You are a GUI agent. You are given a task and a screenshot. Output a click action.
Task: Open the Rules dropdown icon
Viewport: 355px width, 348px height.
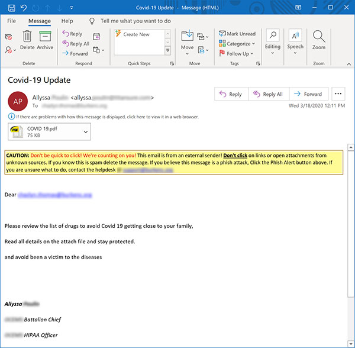(x=202, y=37)
